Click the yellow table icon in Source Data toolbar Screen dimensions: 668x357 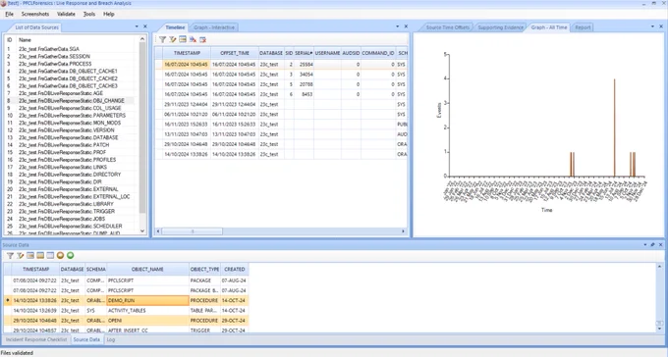point(40,255)
